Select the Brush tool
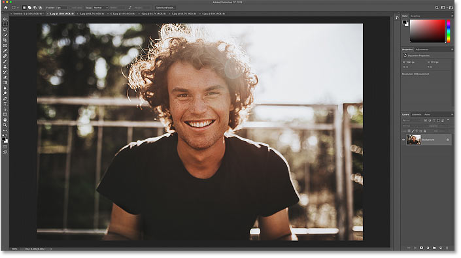The height and width of the screenshot is (258, 461). 5,61
